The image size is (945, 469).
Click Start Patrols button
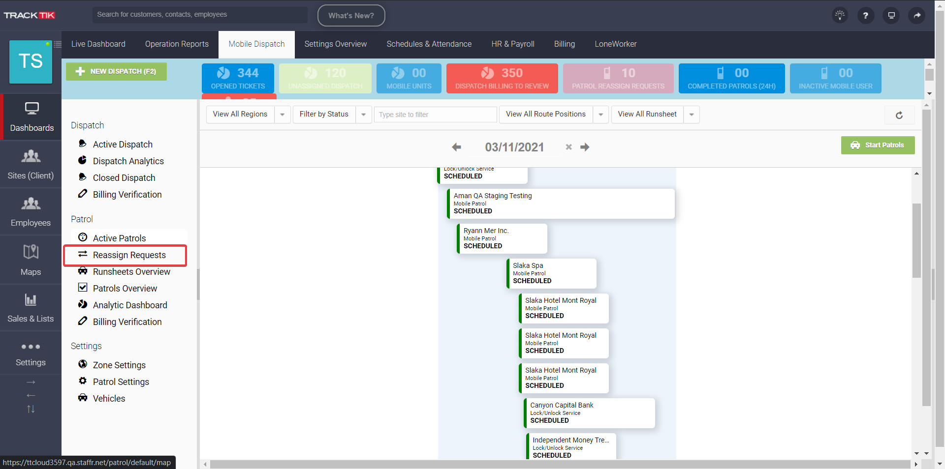(x=878, y=145)
